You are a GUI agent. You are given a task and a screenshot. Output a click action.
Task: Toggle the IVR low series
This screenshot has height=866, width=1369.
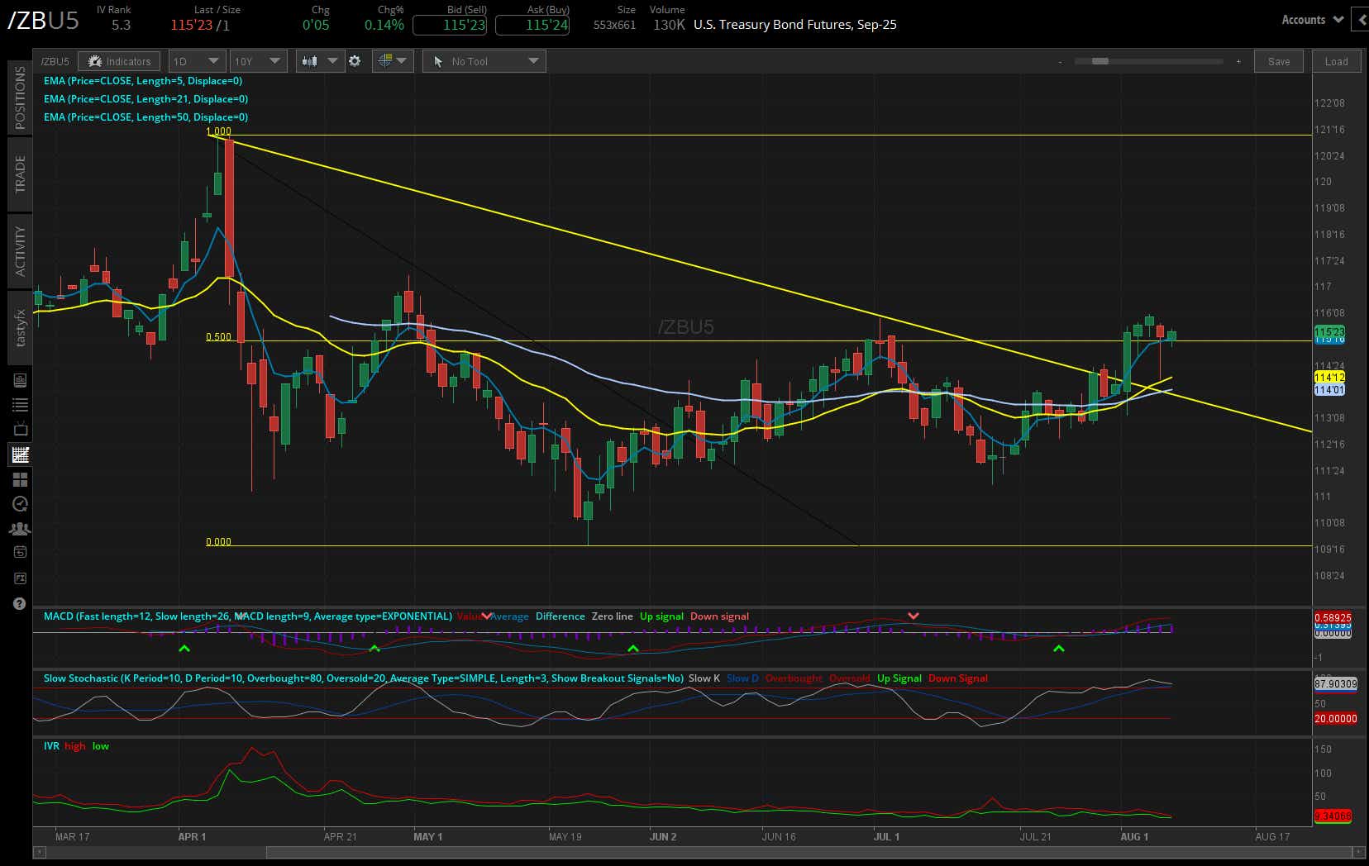(100, 745)
